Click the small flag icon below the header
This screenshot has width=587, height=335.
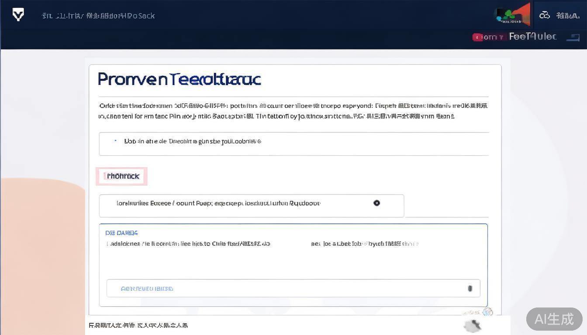point(573,38)
